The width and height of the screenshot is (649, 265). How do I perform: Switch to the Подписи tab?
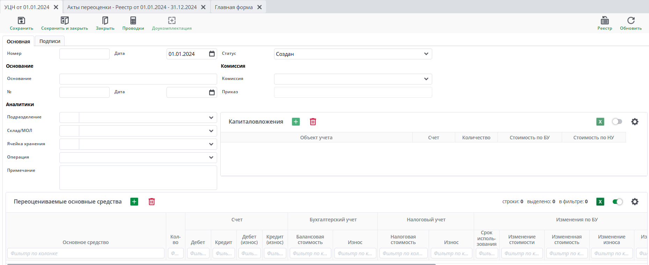point(50,41)
